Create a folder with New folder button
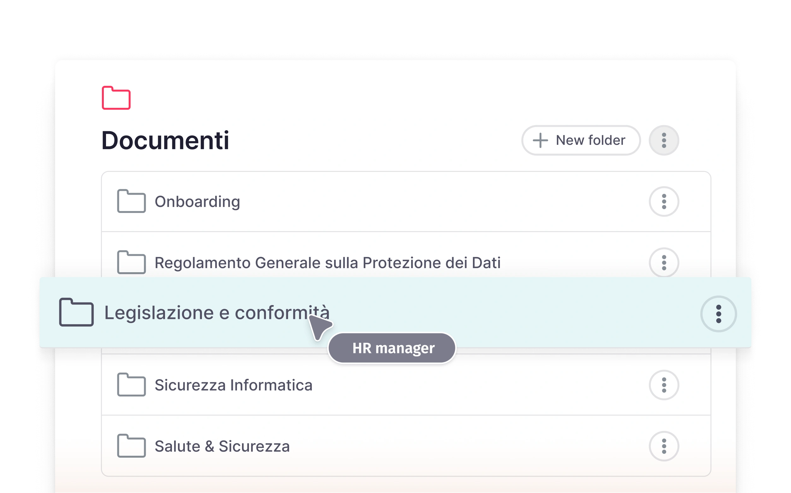Screen dimensions: 791x493 click(581, 140)
